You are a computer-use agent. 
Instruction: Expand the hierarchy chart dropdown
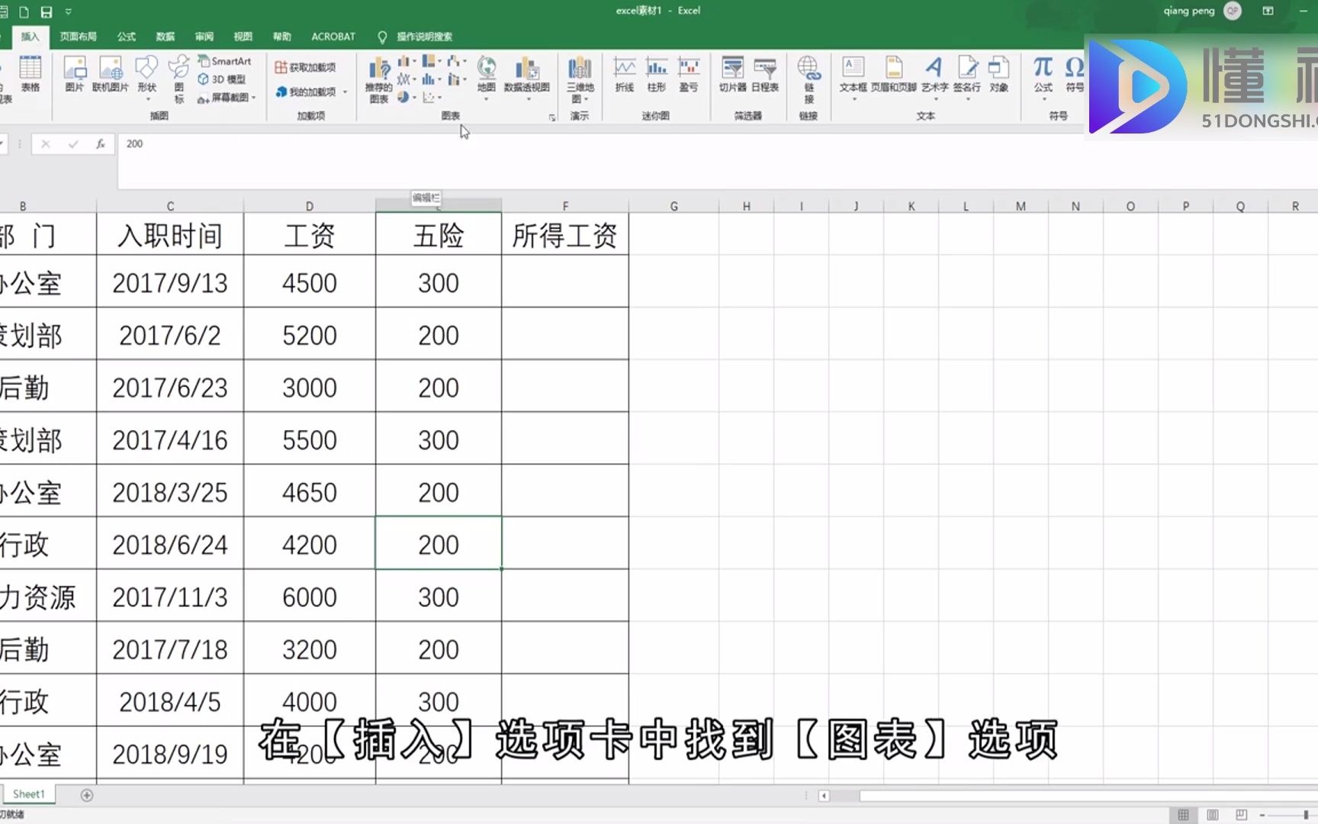(x=440, y=61)
